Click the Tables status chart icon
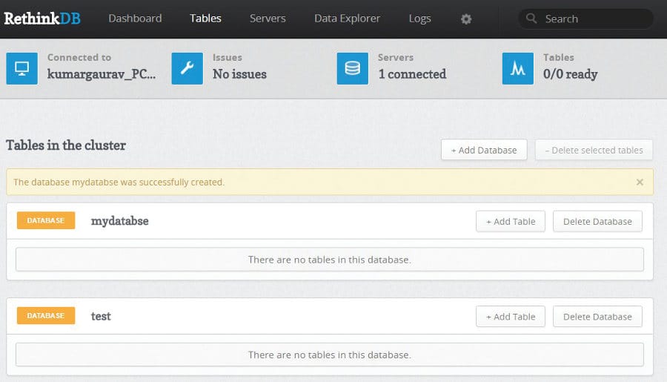 (x=518, y=68)
